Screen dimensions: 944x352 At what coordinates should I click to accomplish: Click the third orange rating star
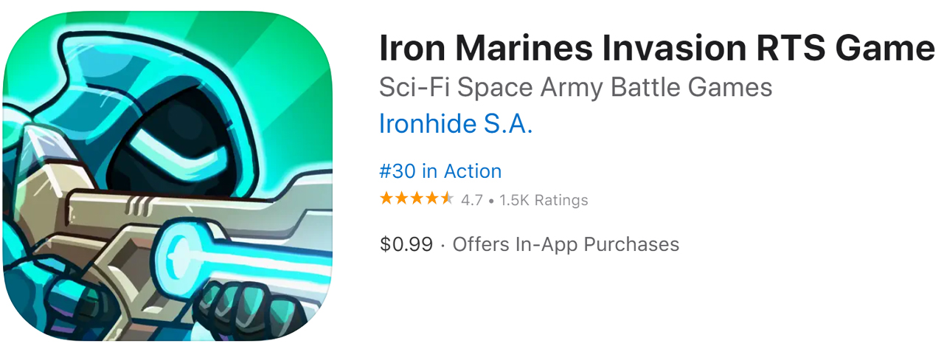click(x=416, y=199)
